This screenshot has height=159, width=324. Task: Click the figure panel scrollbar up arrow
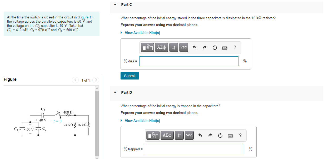point(97,88)
